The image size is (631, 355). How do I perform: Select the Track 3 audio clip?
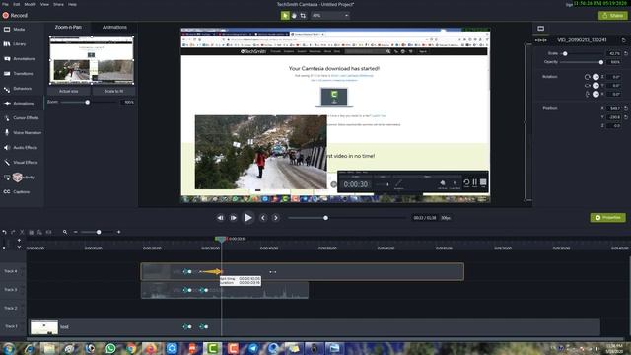tap(225, 290)
